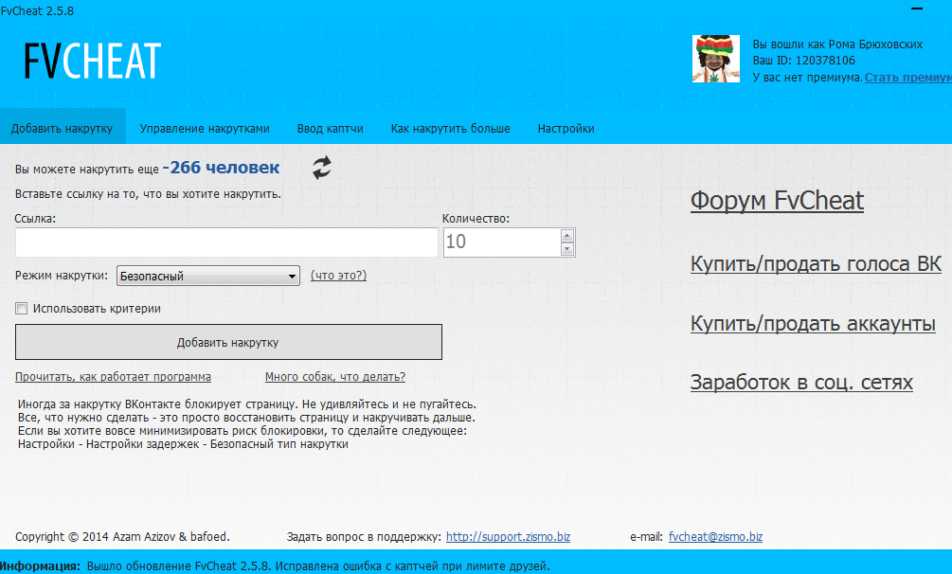
Task: Open the Ввод каптчи tab
Action: click(x=331, y=128)
